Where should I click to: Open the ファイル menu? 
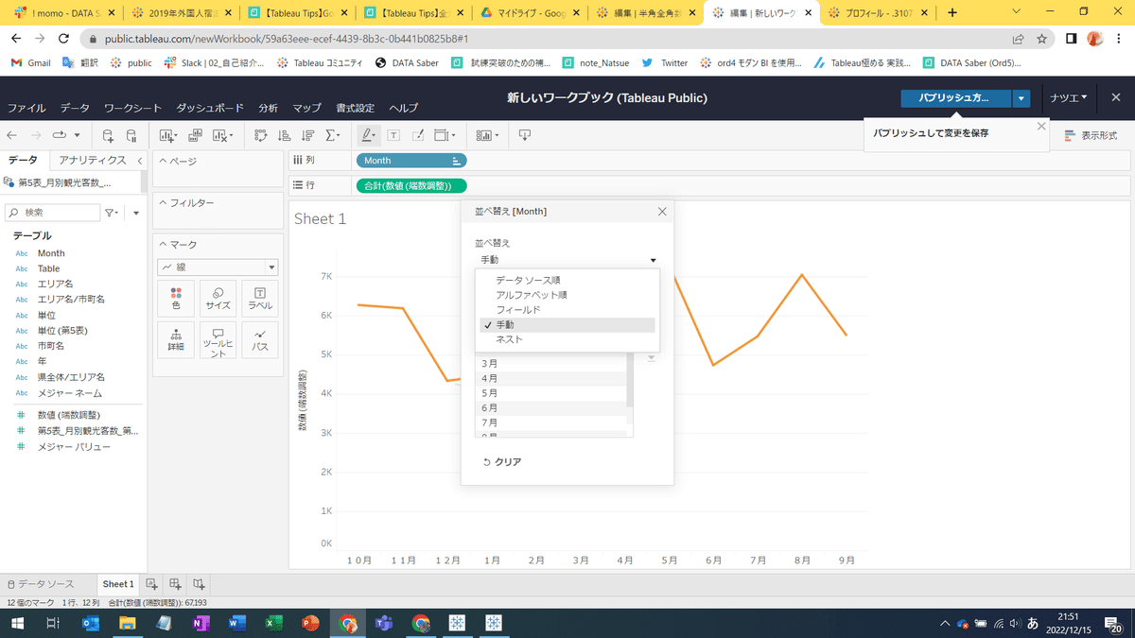coord(26,108)
